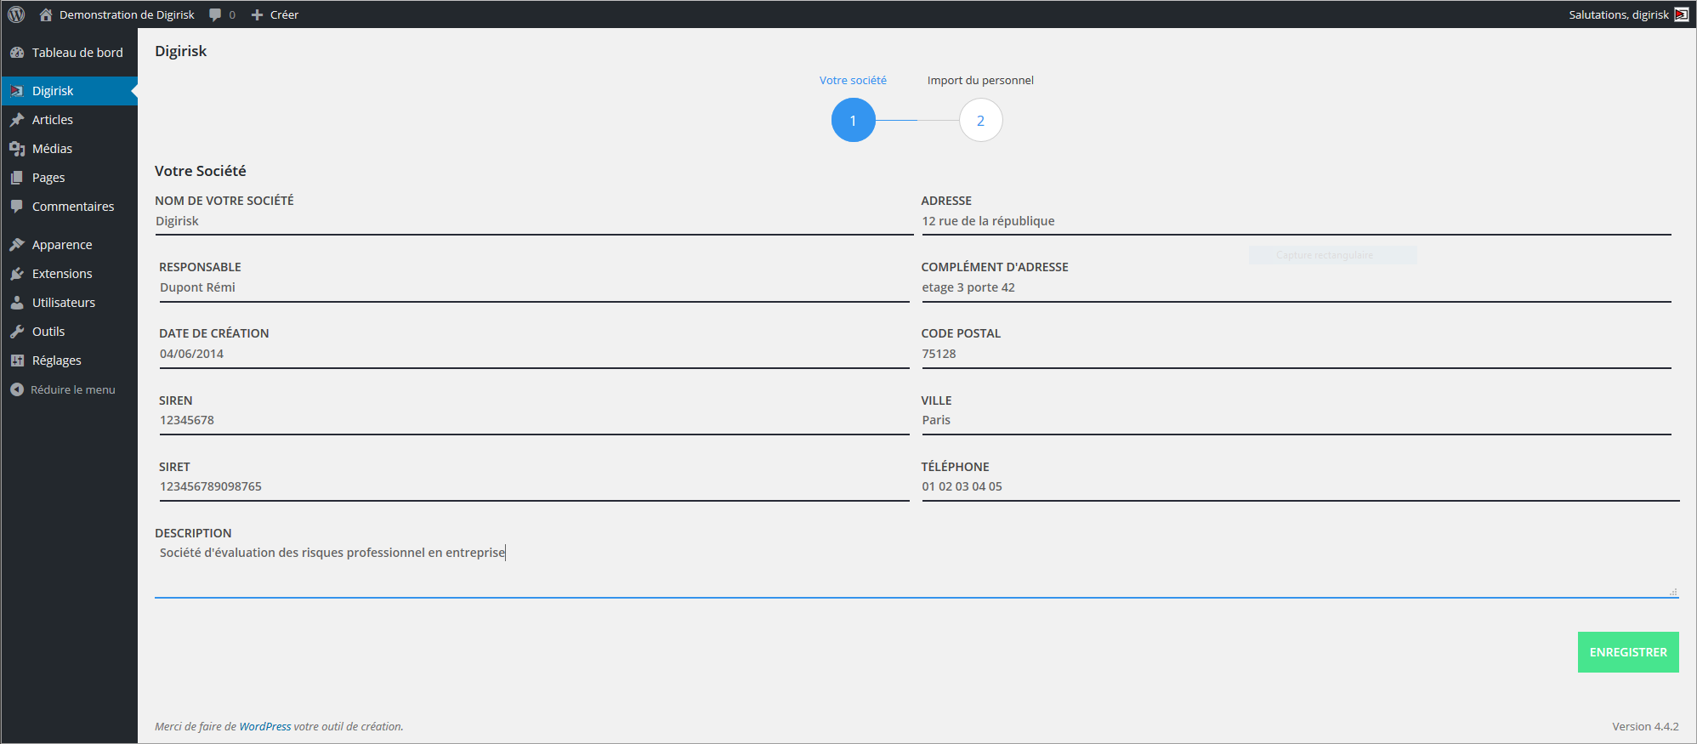
Task: Open the Articles menu
Action: pyautogui.click(x=69, y=120)
